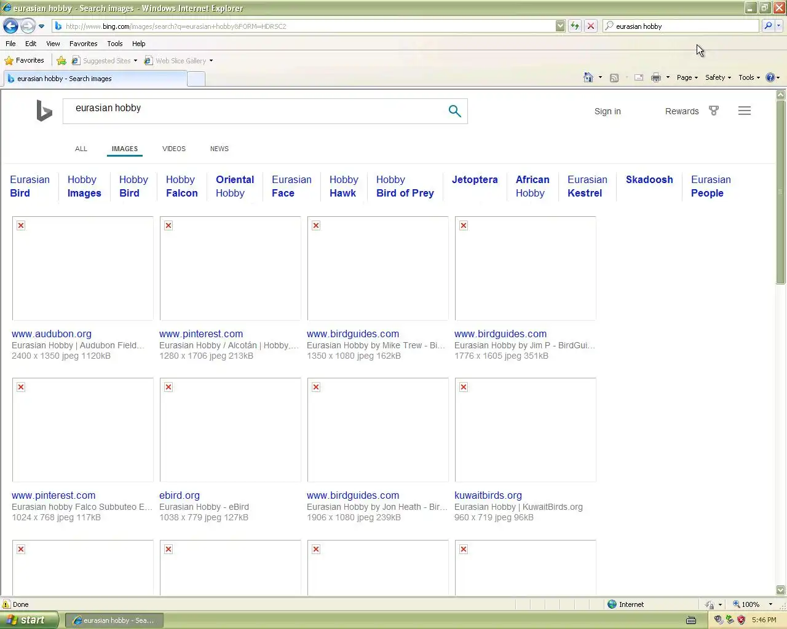Open the File menu
Viewport: 787px width, 629px height.
tap(10, 44)
